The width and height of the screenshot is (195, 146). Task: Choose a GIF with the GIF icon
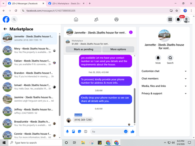pos(85,132)
